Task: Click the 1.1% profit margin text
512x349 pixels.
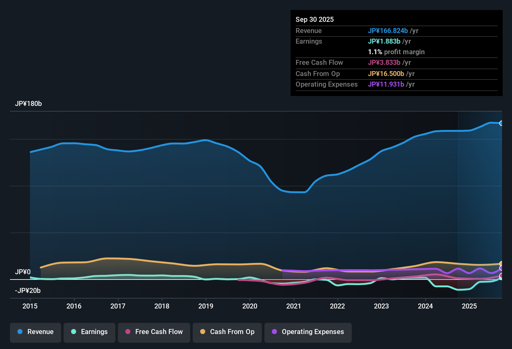Action: click(396, 52)
